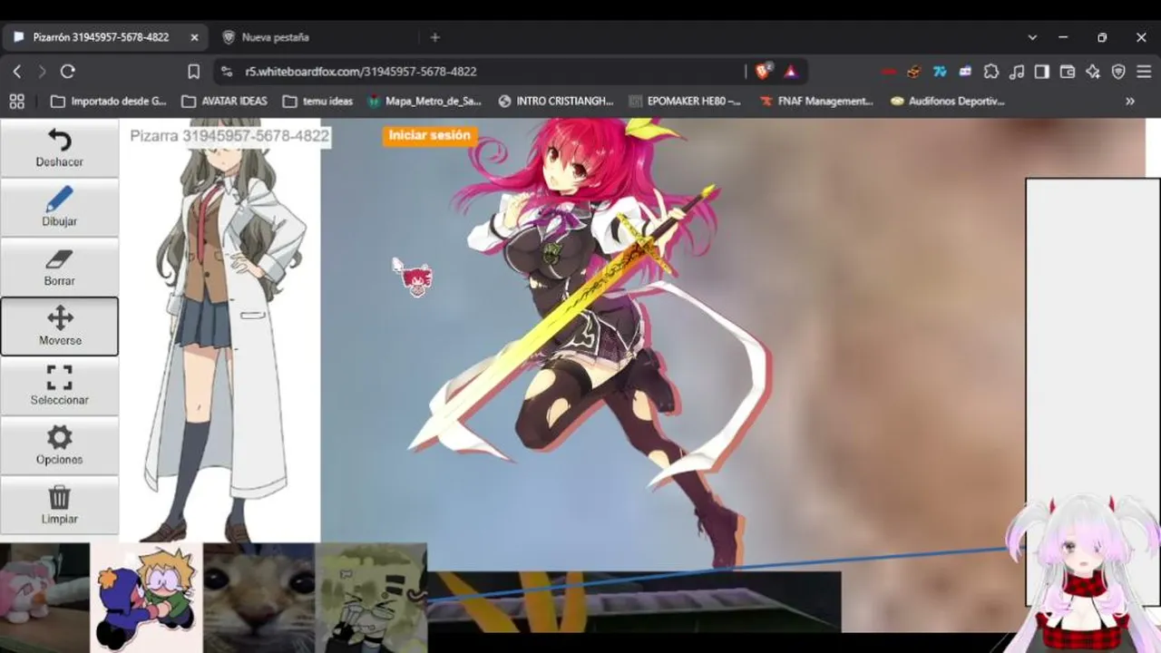The height and width of the screenshot is (653, 1161).
Task: Click the Pizarra 31945957-5678-4822 title text
Action: (x=229, y=136)
